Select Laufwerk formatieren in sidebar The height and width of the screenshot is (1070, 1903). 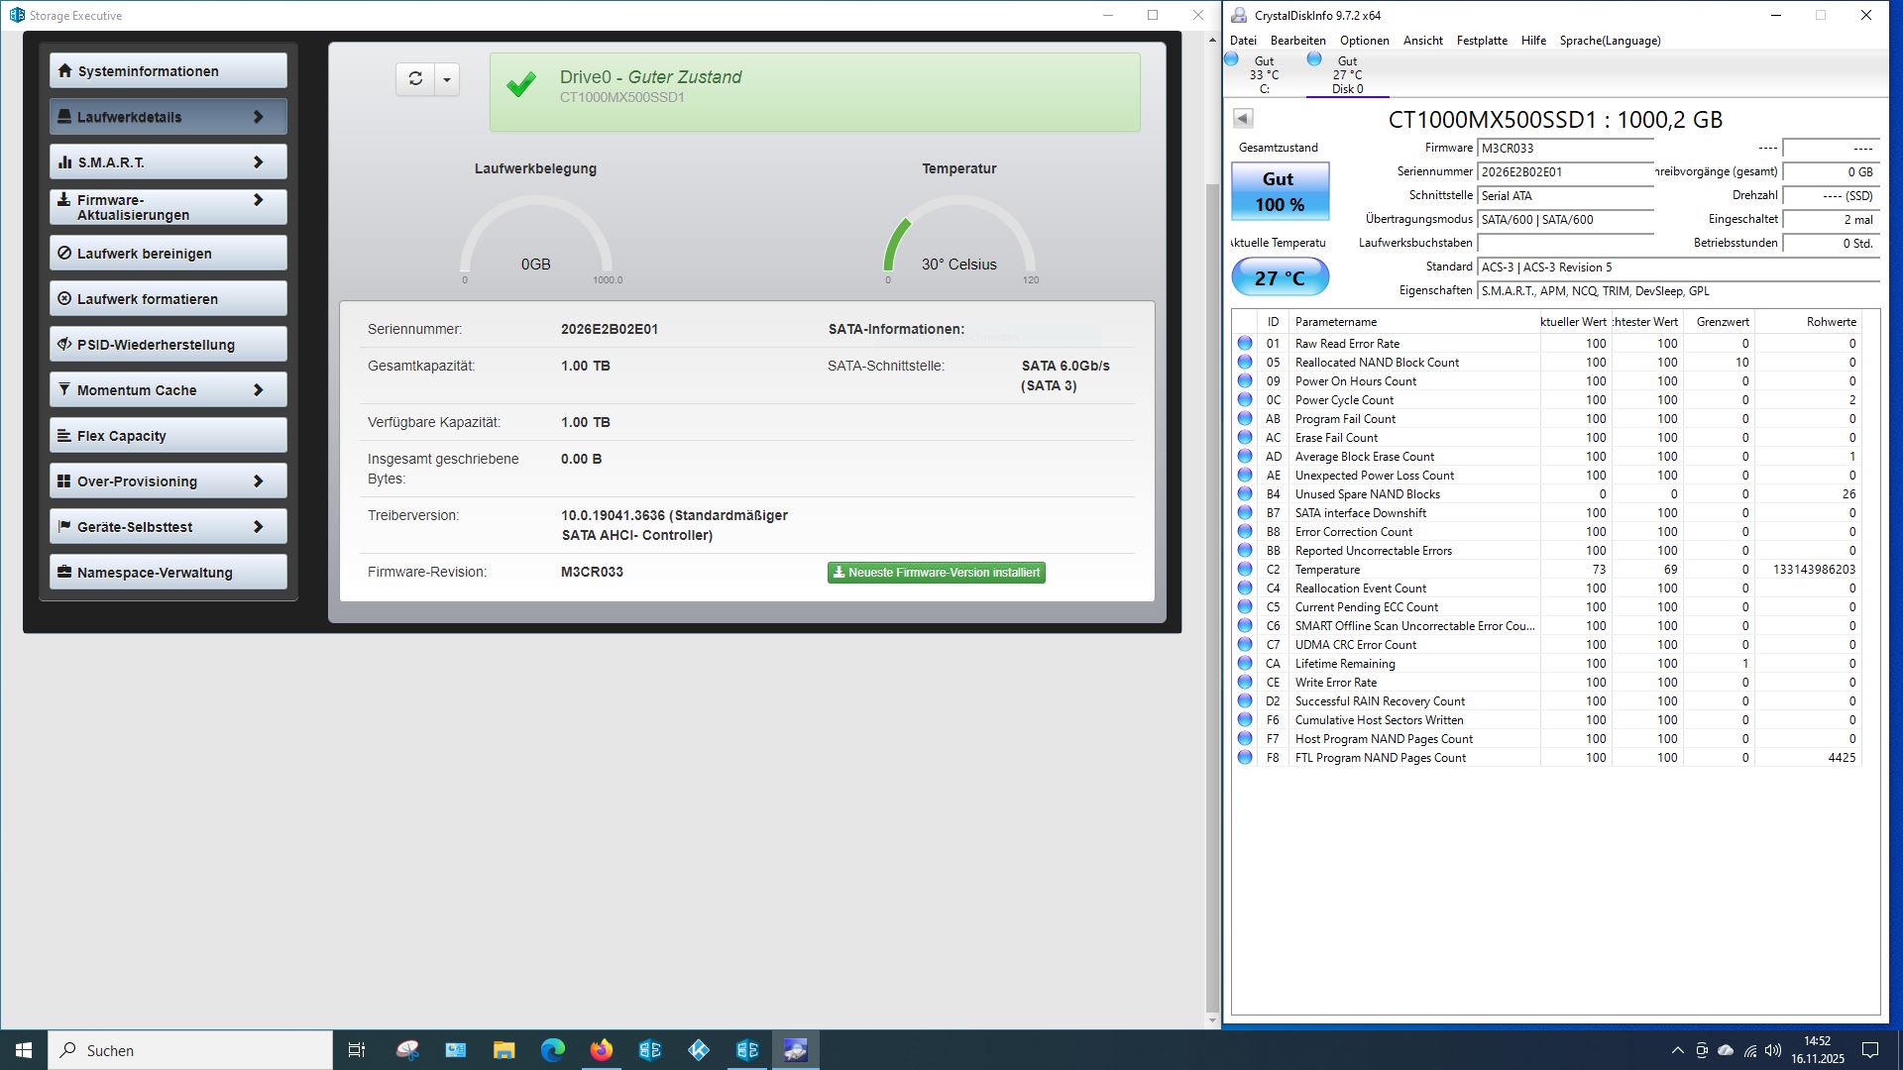pos(168,299)
